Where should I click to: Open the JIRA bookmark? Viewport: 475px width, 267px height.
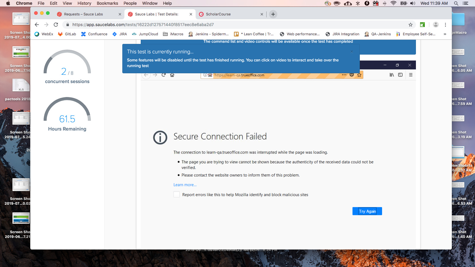(120, 34)
